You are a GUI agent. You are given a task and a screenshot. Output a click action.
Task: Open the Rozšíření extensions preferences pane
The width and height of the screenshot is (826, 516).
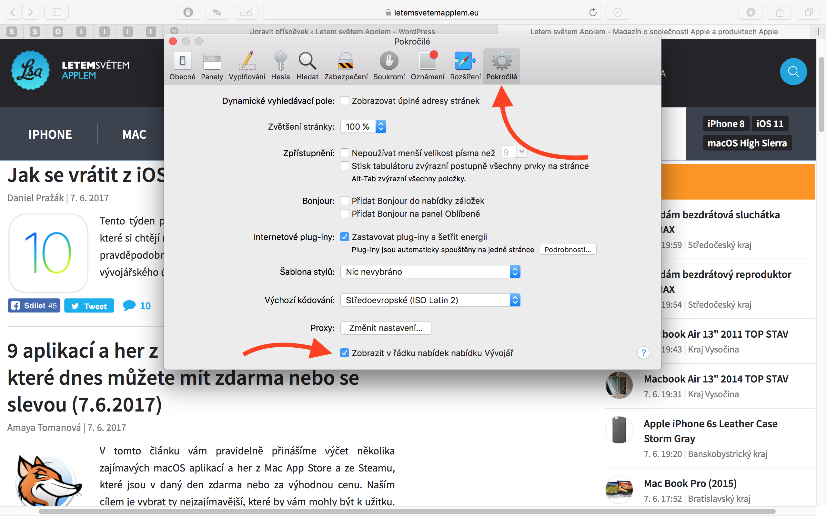[x=465, y=65]
